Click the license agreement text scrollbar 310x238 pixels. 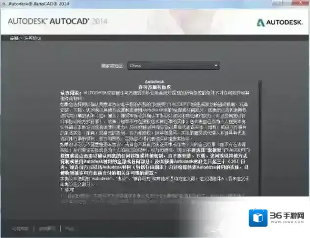click(260, 138)
